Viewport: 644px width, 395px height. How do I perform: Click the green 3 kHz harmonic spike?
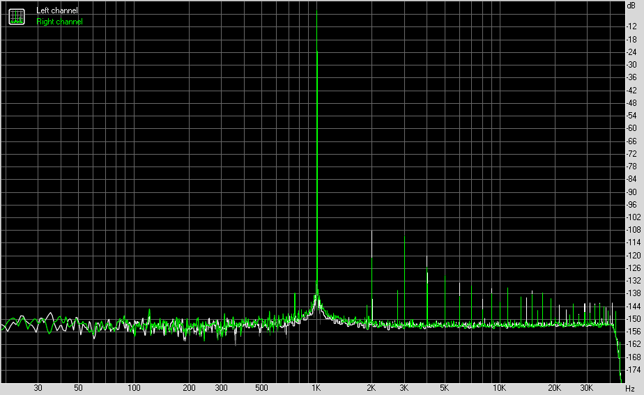click(x=404, y=279)
